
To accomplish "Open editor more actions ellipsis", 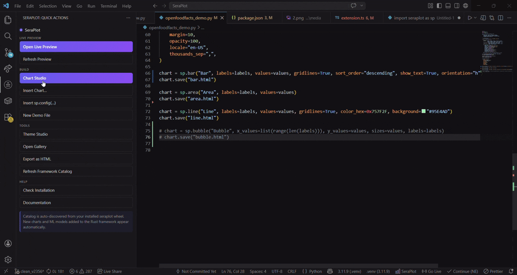I will (x=509, y=18).
